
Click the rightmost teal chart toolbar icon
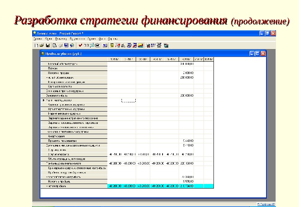pos(166,45)
